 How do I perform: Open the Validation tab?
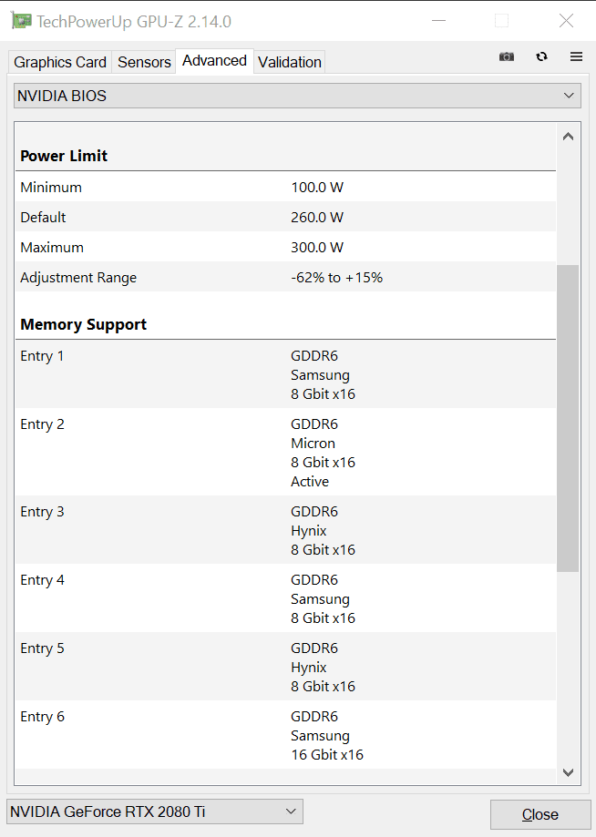tap(290, 62)
